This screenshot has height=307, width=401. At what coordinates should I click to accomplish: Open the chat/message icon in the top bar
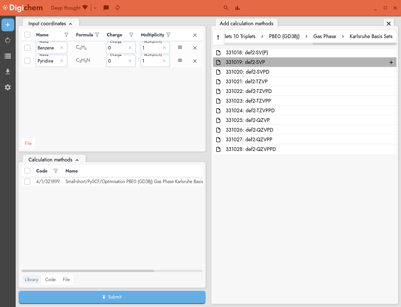tap(106, 8)
